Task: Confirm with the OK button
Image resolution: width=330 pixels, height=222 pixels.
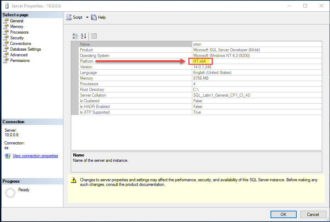Action: tap(283, 215)
